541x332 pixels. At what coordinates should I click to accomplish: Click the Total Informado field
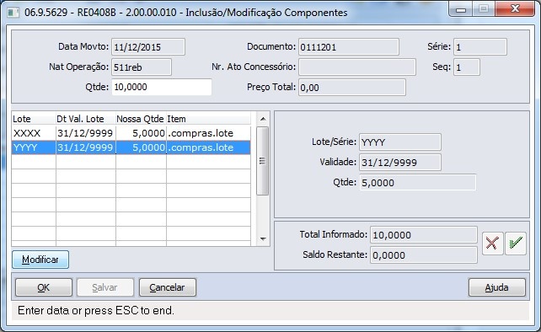click(x=424, y=235)
